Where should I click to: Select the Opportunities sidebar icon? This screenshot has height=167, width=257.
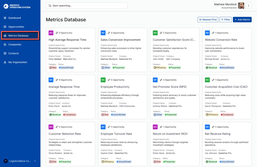(5, 27)
